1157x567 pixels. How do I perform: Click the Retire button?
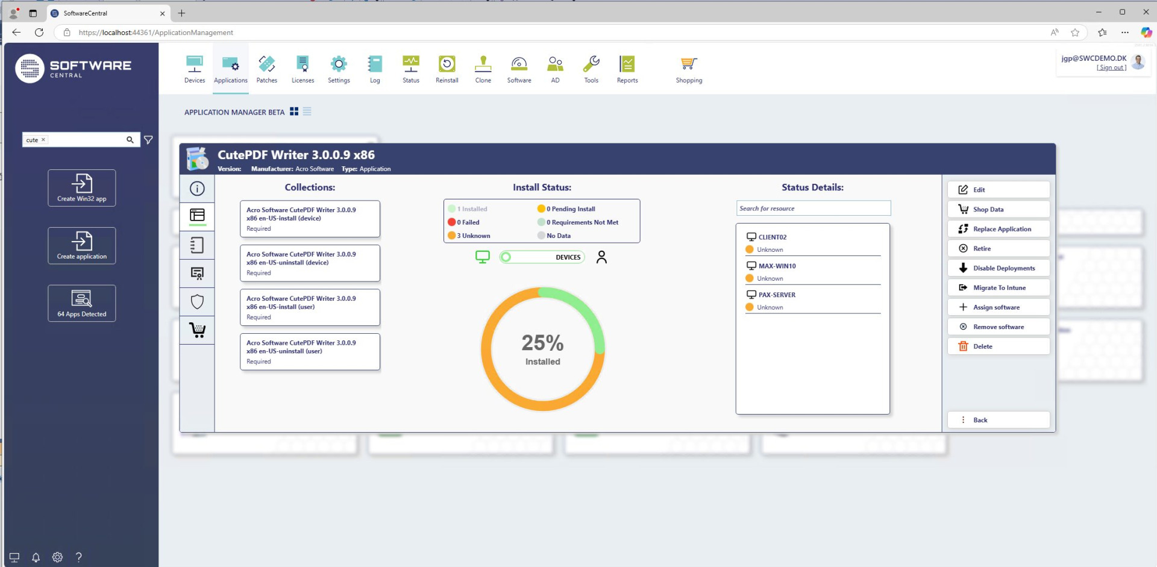pos(999,248)
